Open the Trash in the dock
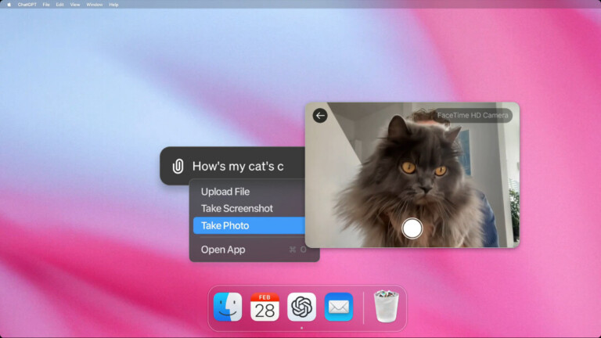This screenshot has width=601, height=338. pyautogui.click(x=387, y=307)
